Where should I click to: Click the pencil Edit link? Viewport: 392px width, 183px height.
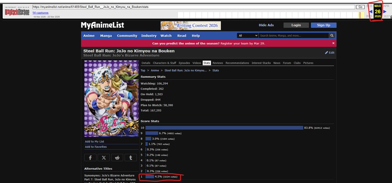[x=330, y=53]
